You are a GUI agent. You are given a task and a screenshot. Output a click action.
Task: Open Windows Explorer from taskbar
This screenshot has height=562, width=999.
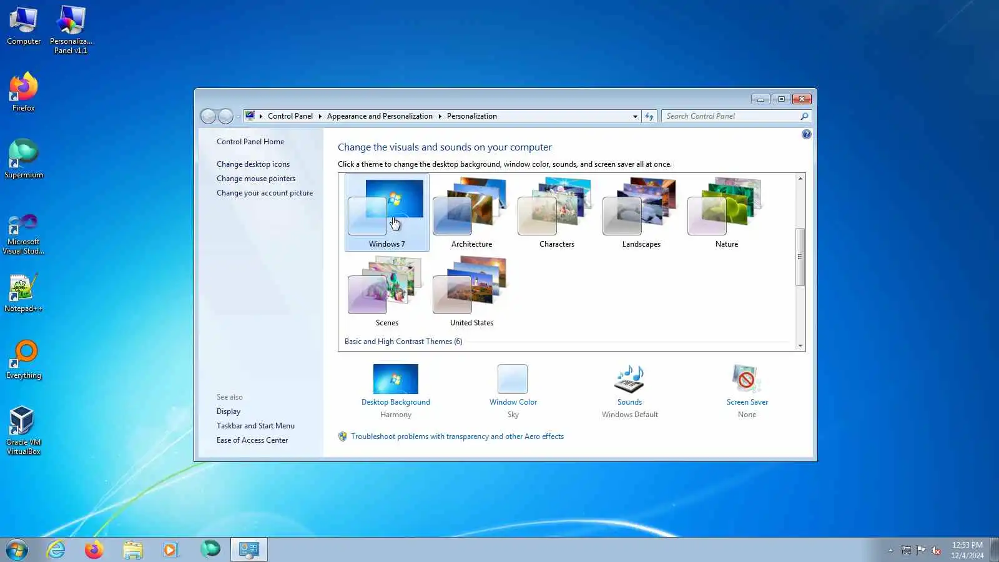click(x=132, y=550)
